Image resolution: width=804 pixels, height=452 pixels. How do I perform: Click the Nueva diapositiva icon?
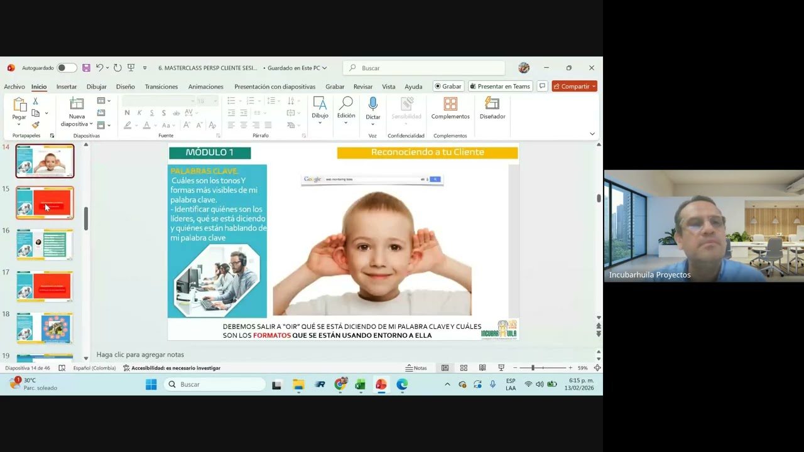(x=77, y=104)
